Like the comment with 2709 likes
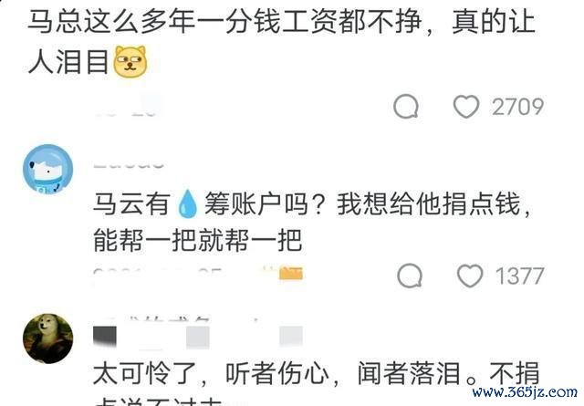The image size is (584, 406). pyautogui.click(x=466, y=107)
